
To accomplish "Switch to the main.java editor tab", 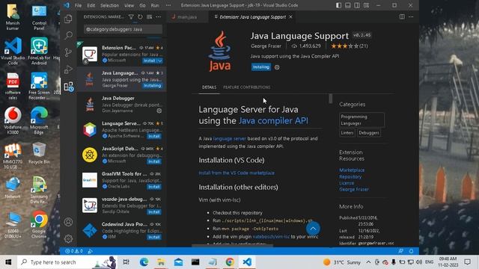I will pyautogui.click(x=187, y=16).
